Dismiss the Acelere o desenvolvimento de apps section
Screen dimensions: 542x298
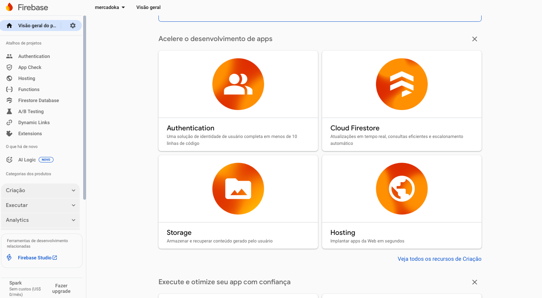(475, 39)
